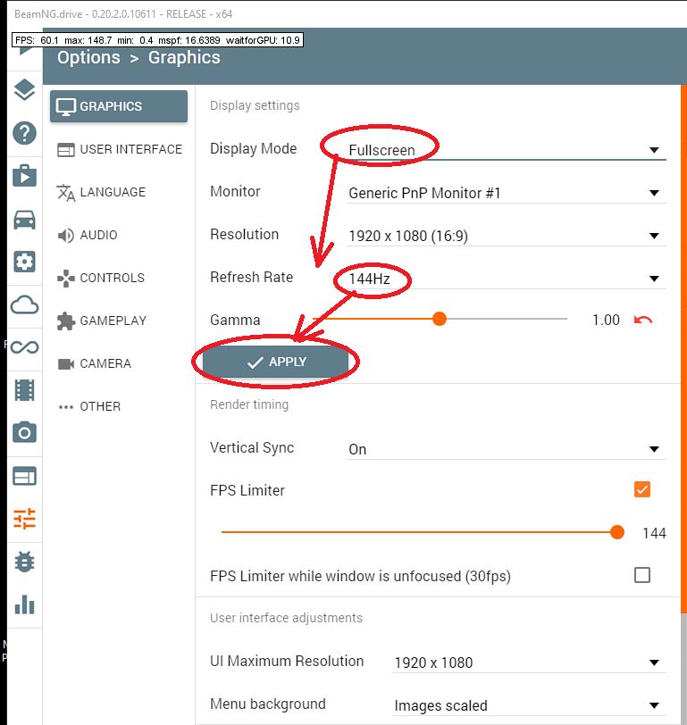Click the Display settings section heading
Screen dimensions: 687x725
[x=255, y=106]
